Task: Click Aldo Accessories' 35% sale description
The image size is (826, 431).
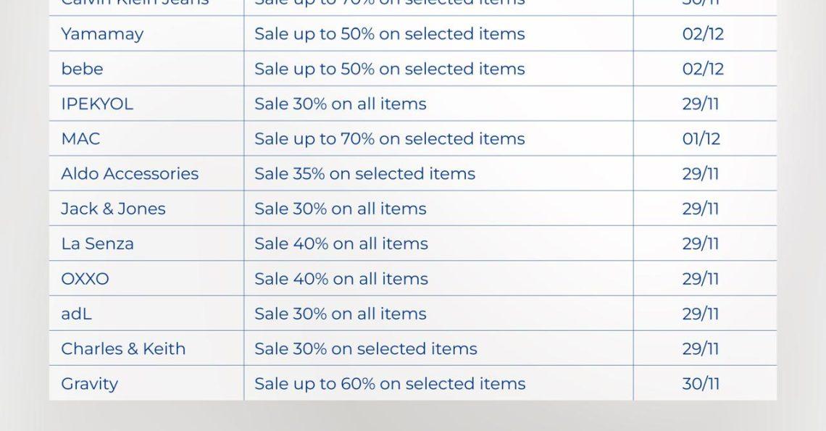Action: pyautogui.click(x=364, y=174)
